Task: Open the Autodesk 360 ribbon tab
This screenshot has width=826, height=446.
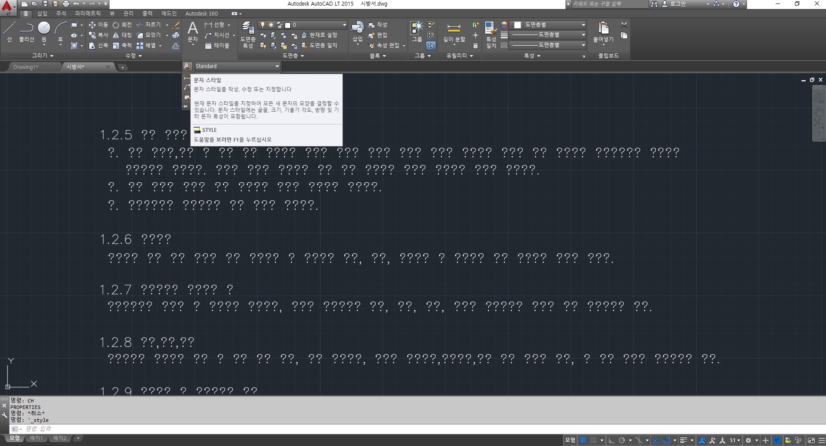Action: click(x=201, y=14)
